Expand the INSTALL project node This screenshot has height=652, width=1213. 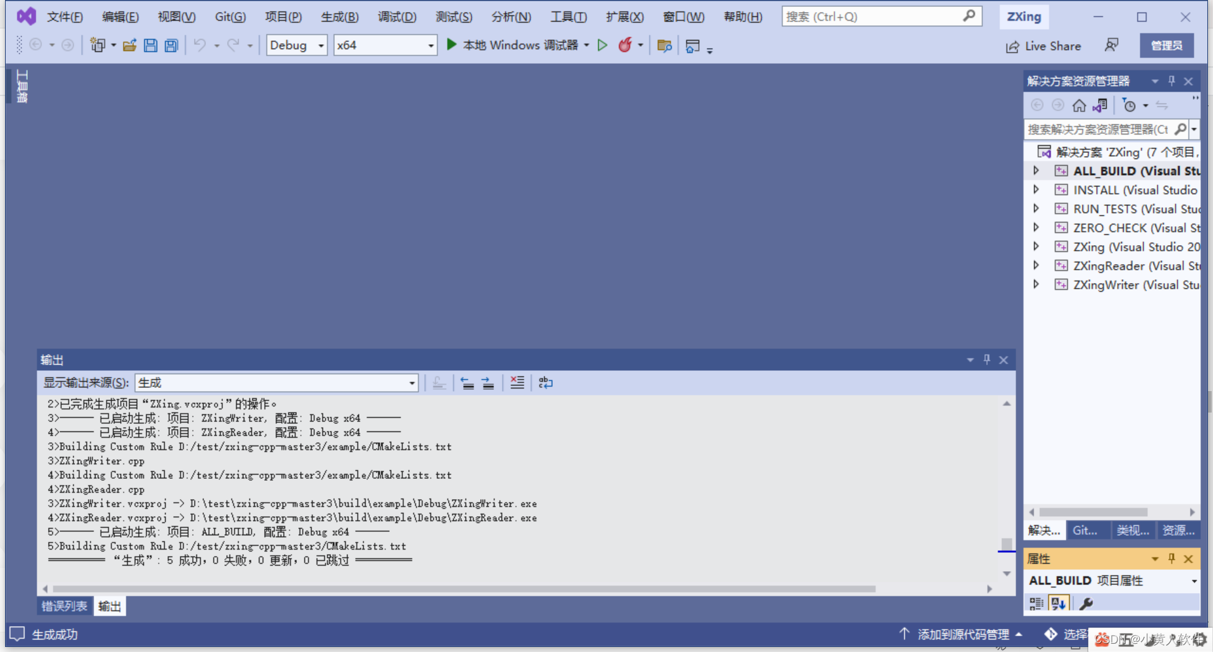pyautogui.click(x=1036, y=190)
